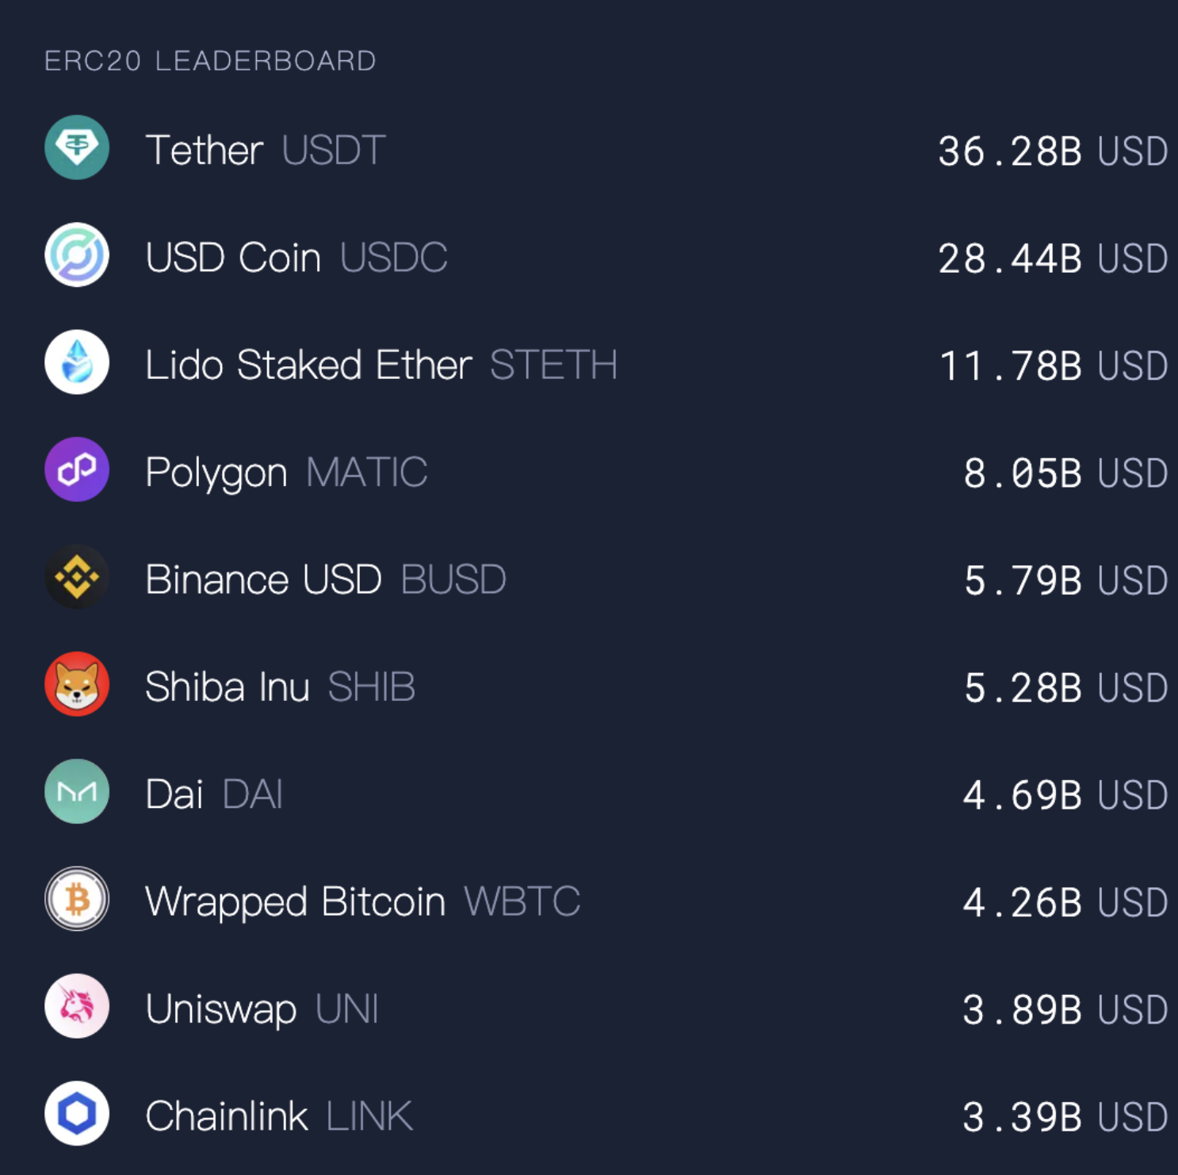Viewport: 1178px width, 1175px height.
Task: Click the Binance USD diamond icon
Action: pyautogui.click(x=76, y=578)
